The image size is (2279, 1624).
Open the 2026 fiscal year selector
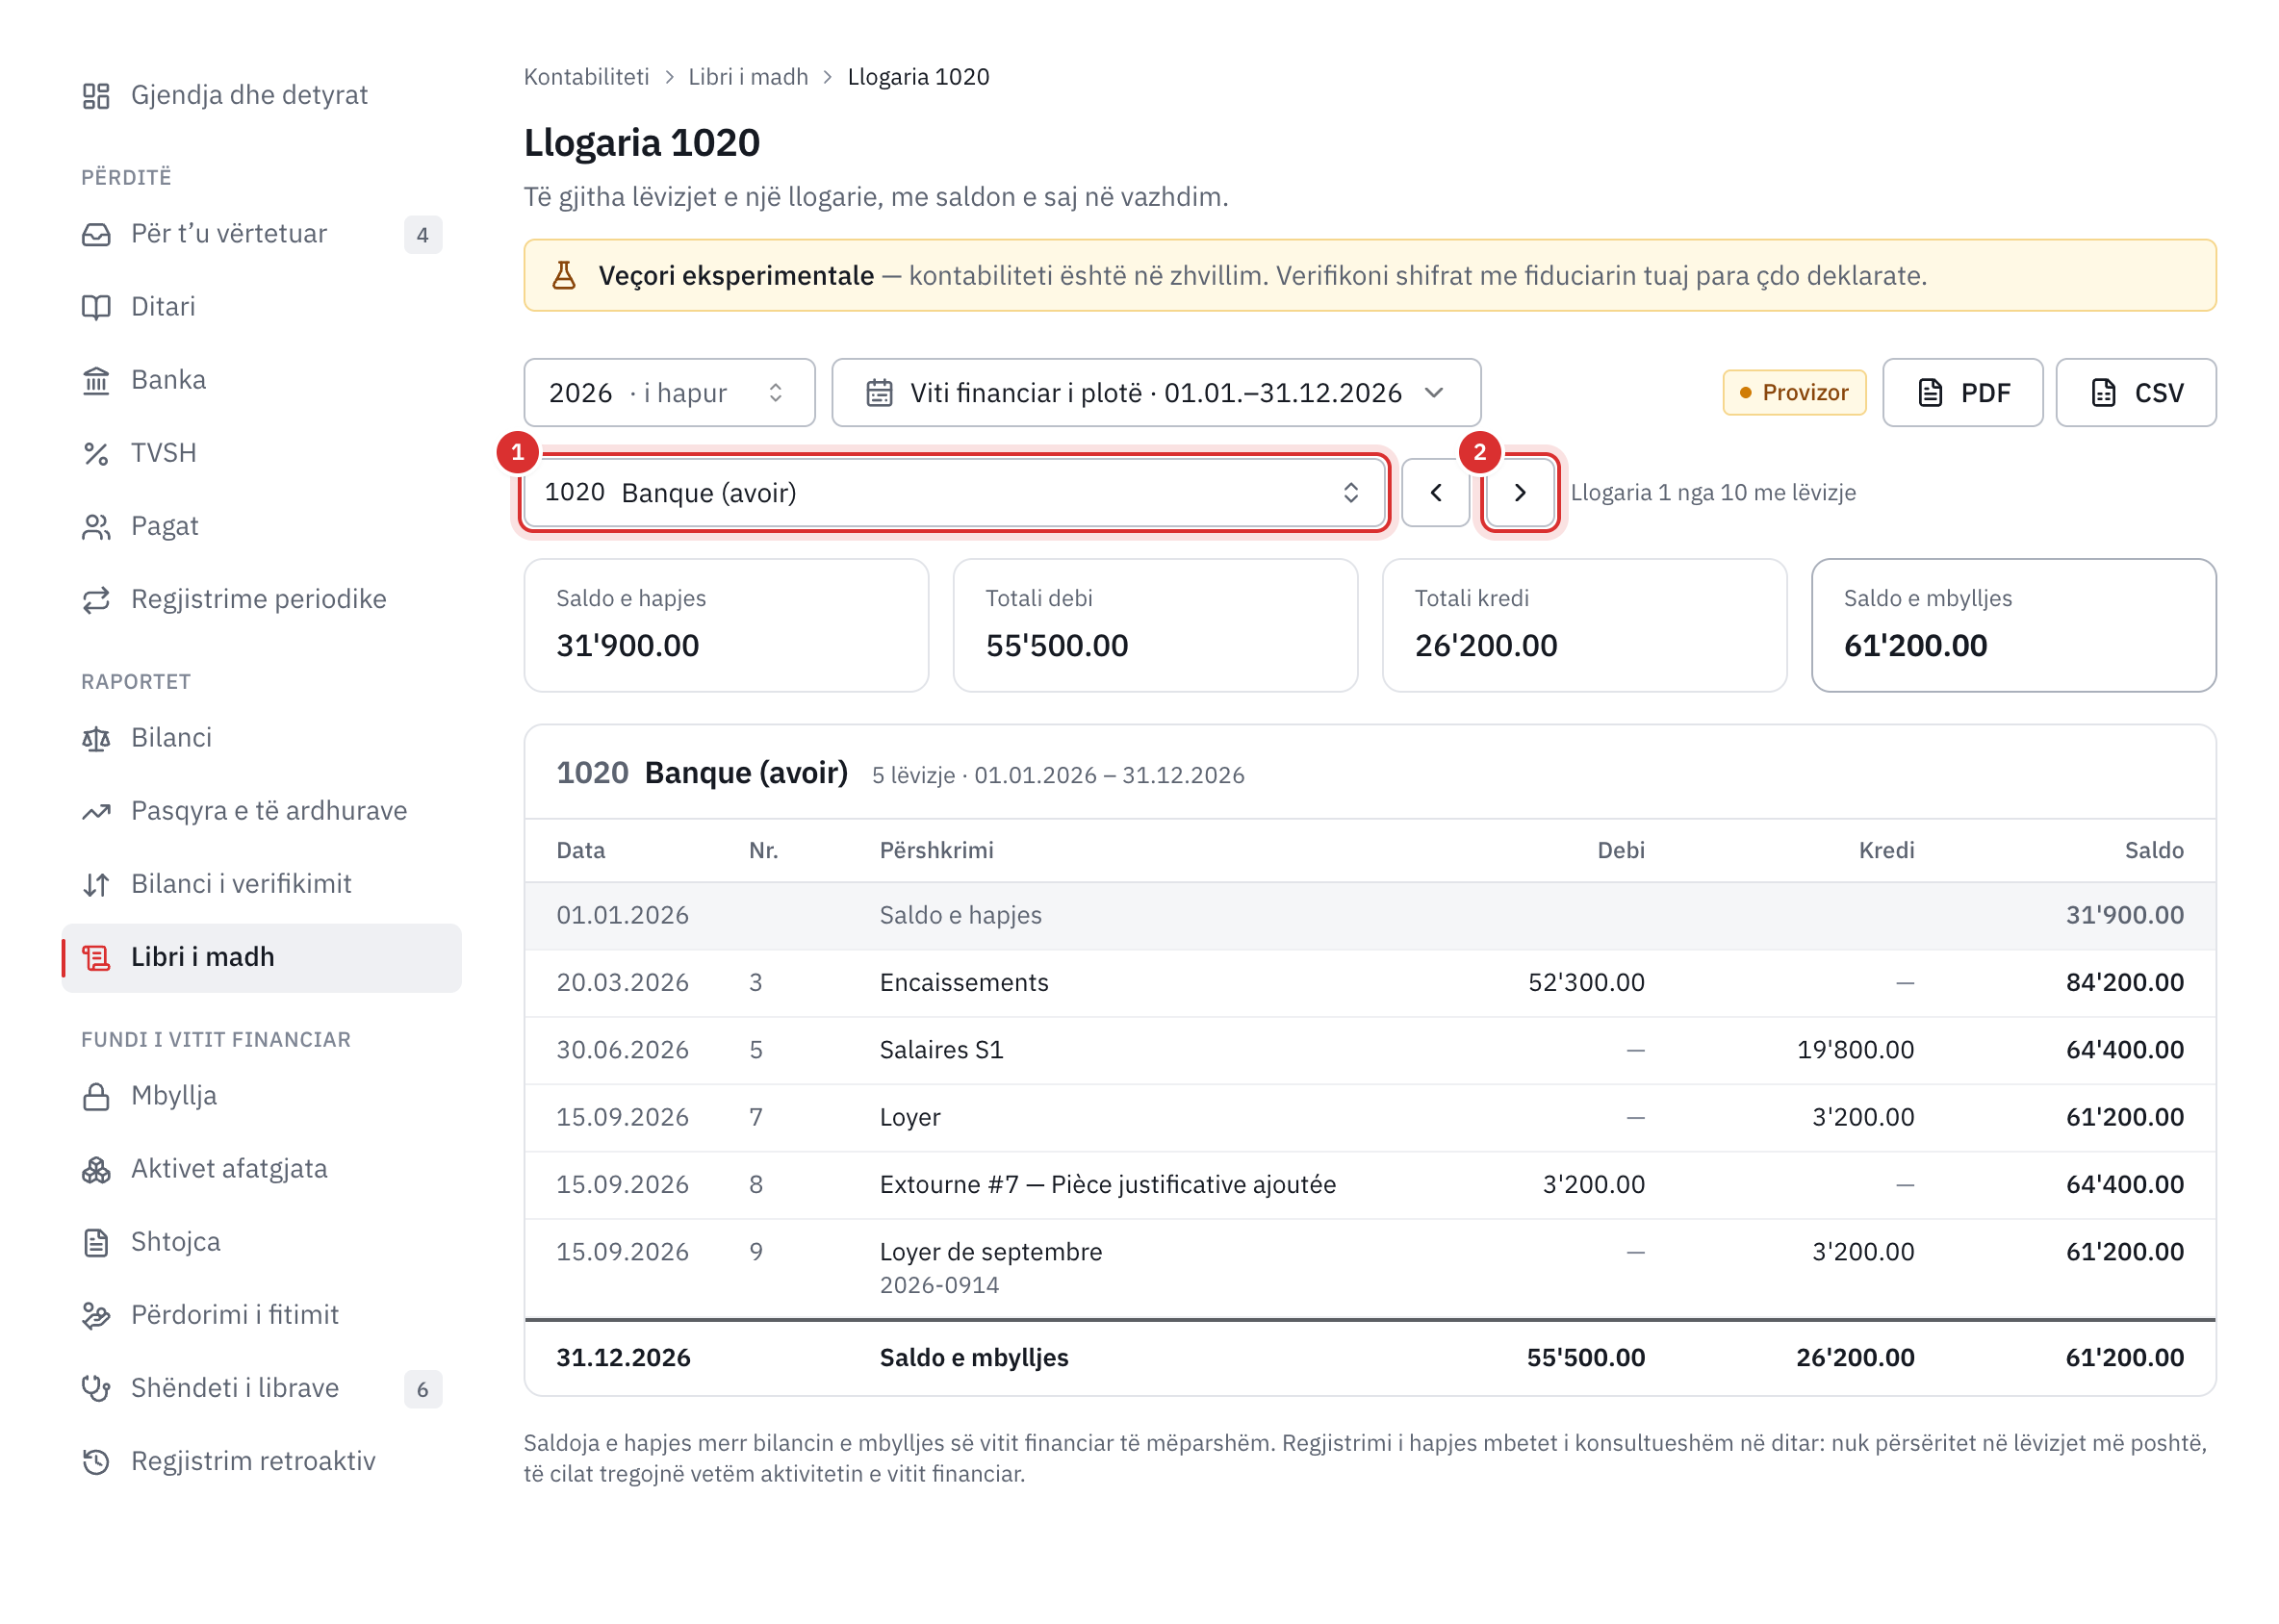pyautogui.click(x=669, y=393)
